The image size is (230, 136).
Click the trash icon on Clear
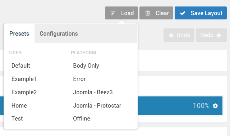coord(148,13)
